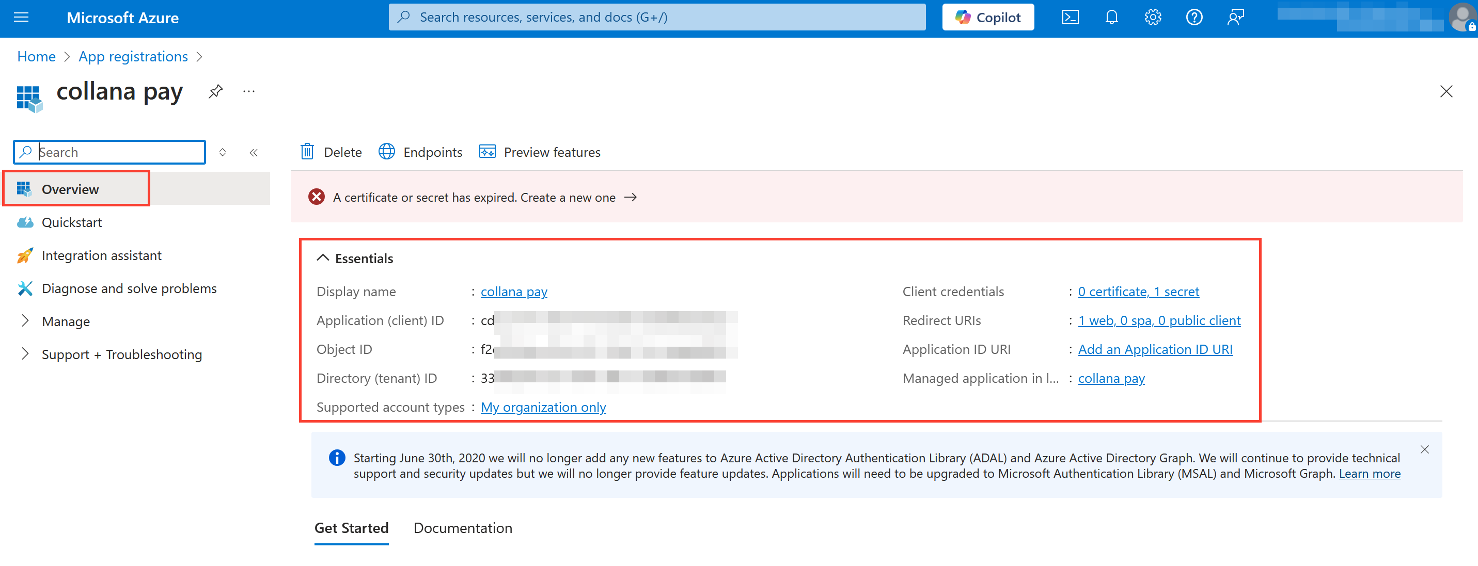The height and width of the screenshot is (566, 1478).
Task: Click the Object ID value
Action: 609,349
